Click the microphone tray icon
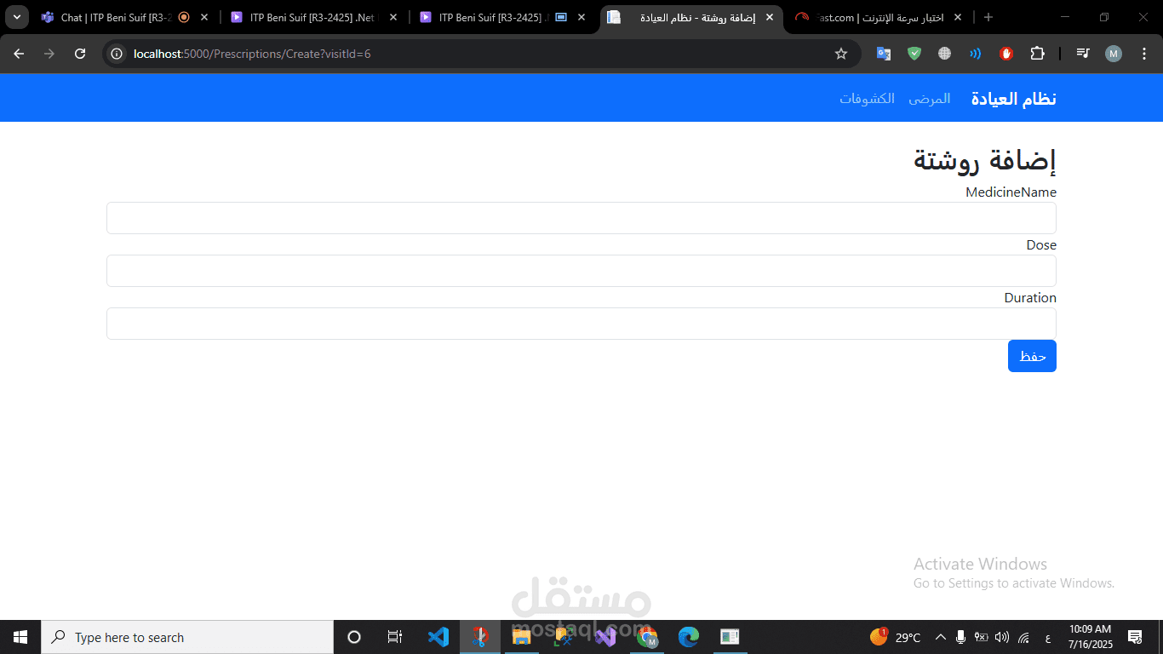Image resolution: width=1163 pixels, height=654 pixels. click(x=960, y=637)
